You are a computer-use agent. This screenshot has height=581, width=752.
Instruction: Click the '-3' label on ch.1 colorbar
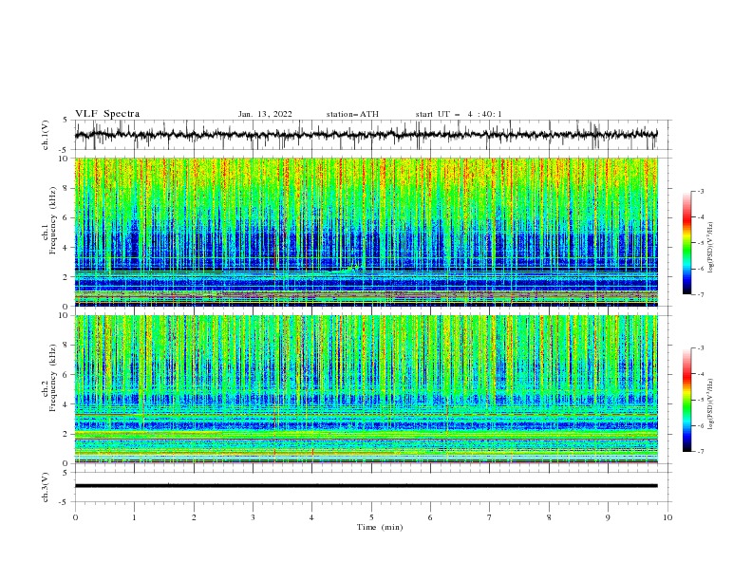click(700, 191)
